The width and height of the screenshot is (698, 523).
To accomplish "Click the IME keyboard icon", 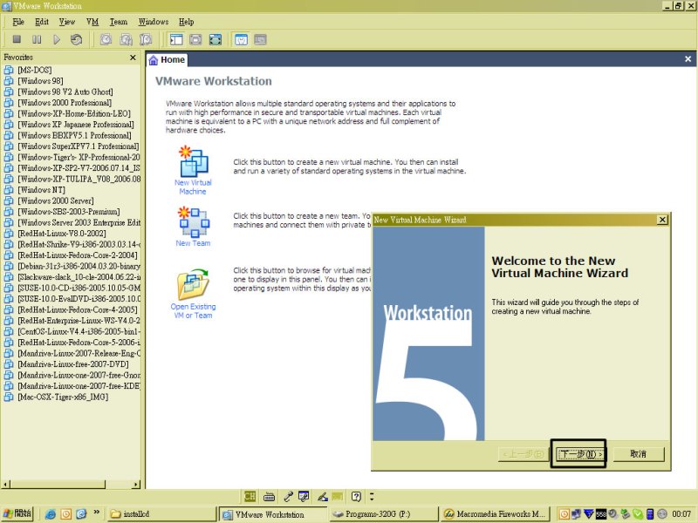I will click(269, 496).
